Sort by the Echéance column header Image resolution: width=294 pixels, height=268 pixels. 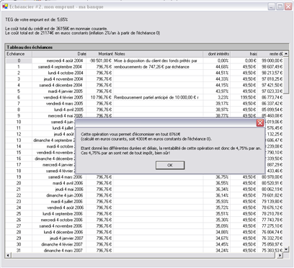(x=19, y=54)
